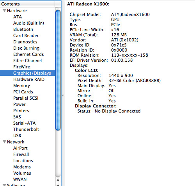195x186 pixels.
Task: Click the split pane divider handle
Action: point(63,95)
